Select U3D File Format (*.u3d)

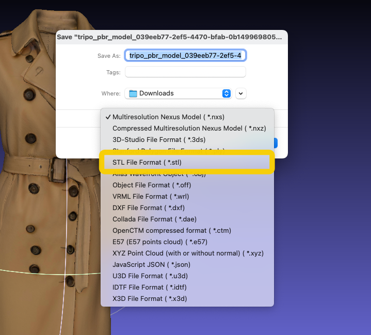pos(187,276)
